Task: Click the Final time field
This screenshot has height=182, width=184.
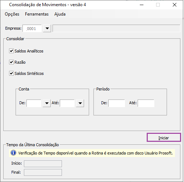Action: pos(43,172)
